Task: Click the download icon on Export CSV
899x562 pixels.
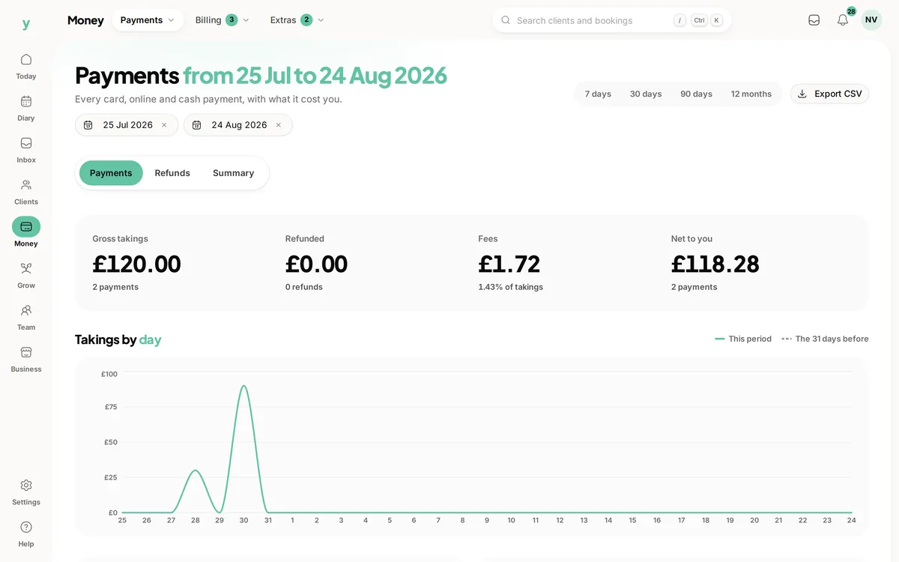Action: pos(802,94)
